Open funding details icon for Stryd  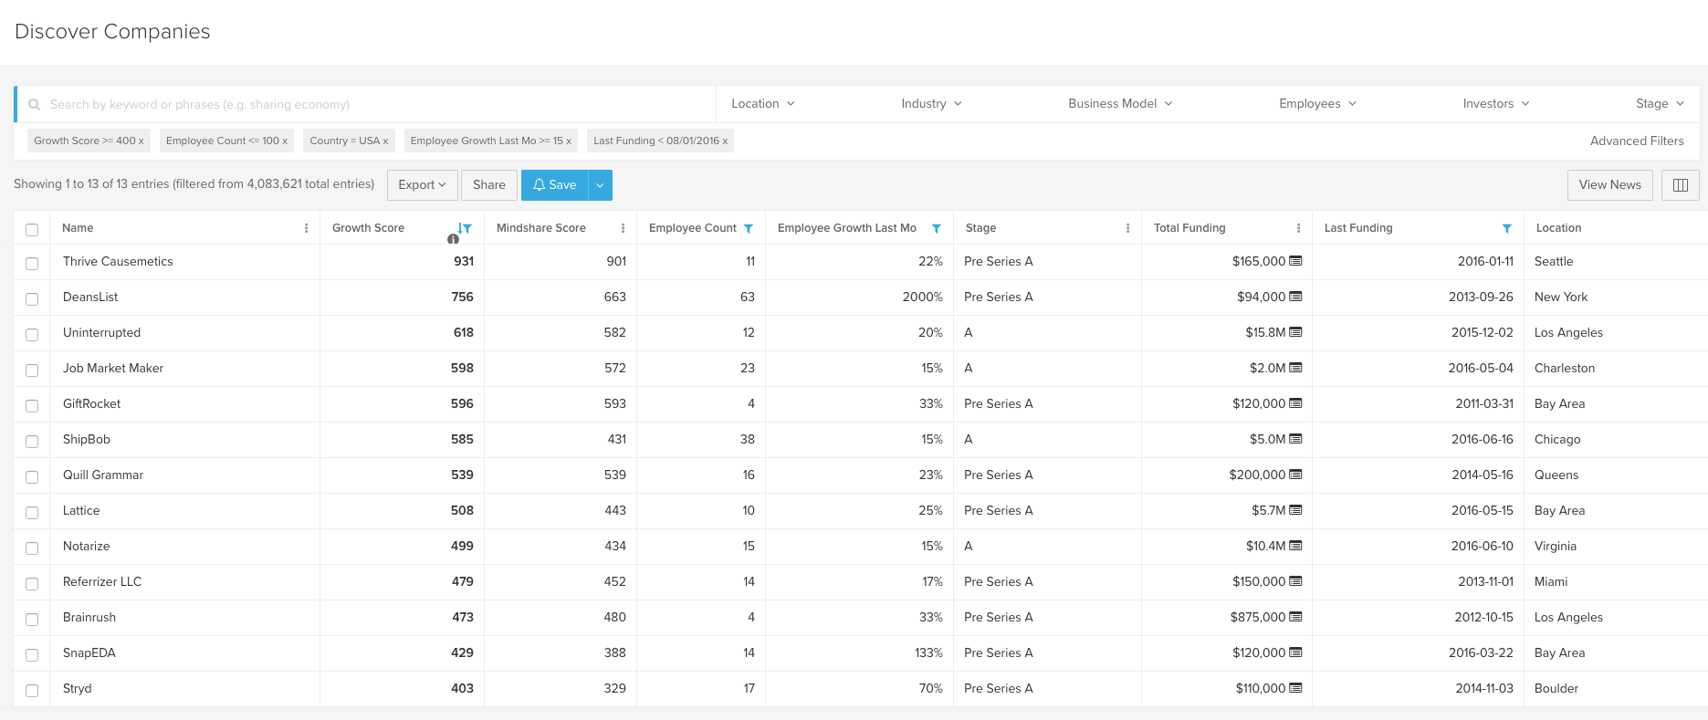coord(1295,688)
